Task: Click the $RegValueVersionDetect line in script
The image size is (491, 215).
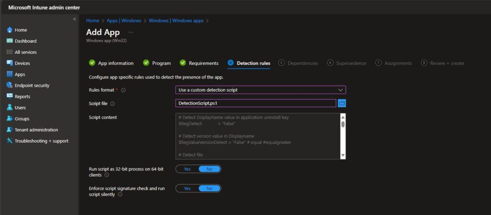Action: point(235,142)
